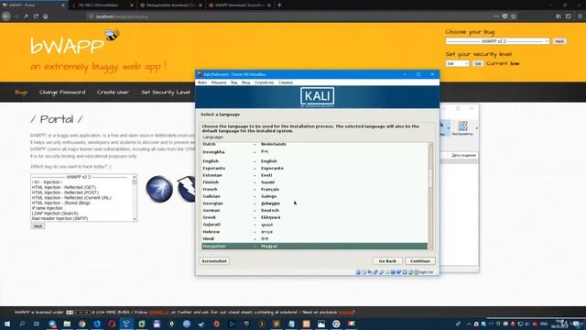Expand the security level low dropdown
586x330 pixels.
tap(457, 63)
